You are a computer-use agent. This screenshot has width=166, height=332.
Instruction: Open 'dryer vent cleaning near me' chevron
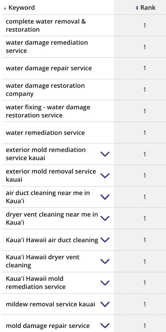pyautogui.click(x=105, y=218)
